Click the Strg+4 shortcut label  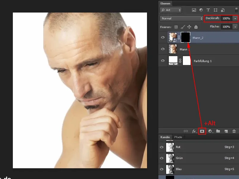pos(229,158)
